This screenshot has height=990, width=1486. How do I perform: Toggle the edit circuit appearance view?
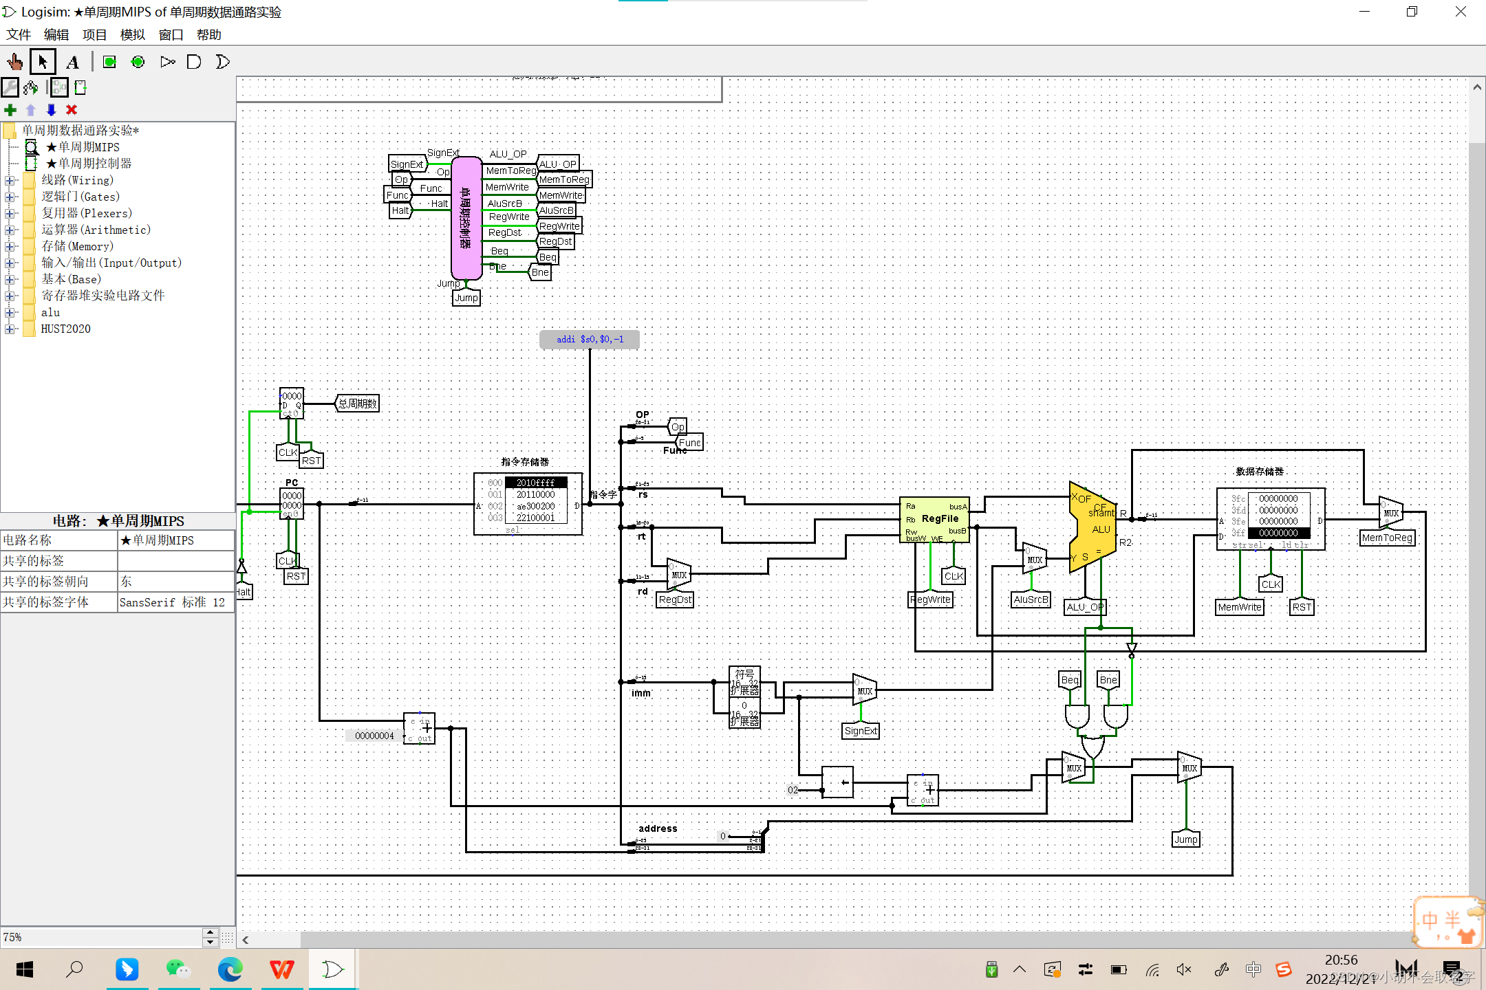pos(80,87)
